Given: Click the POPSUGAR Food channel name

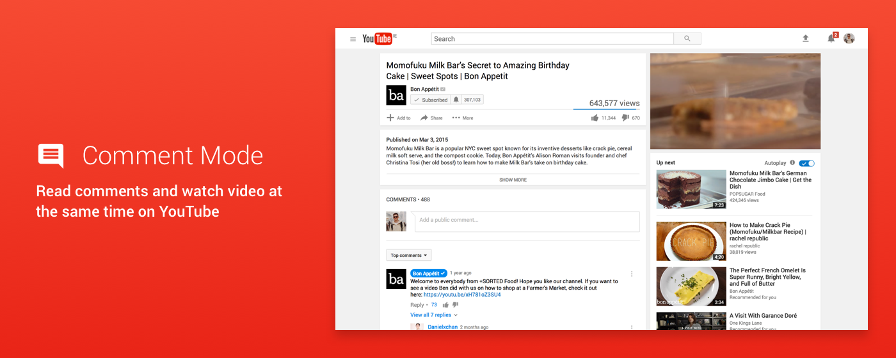Looking at the screenshot, I should (x=748, y=194).
